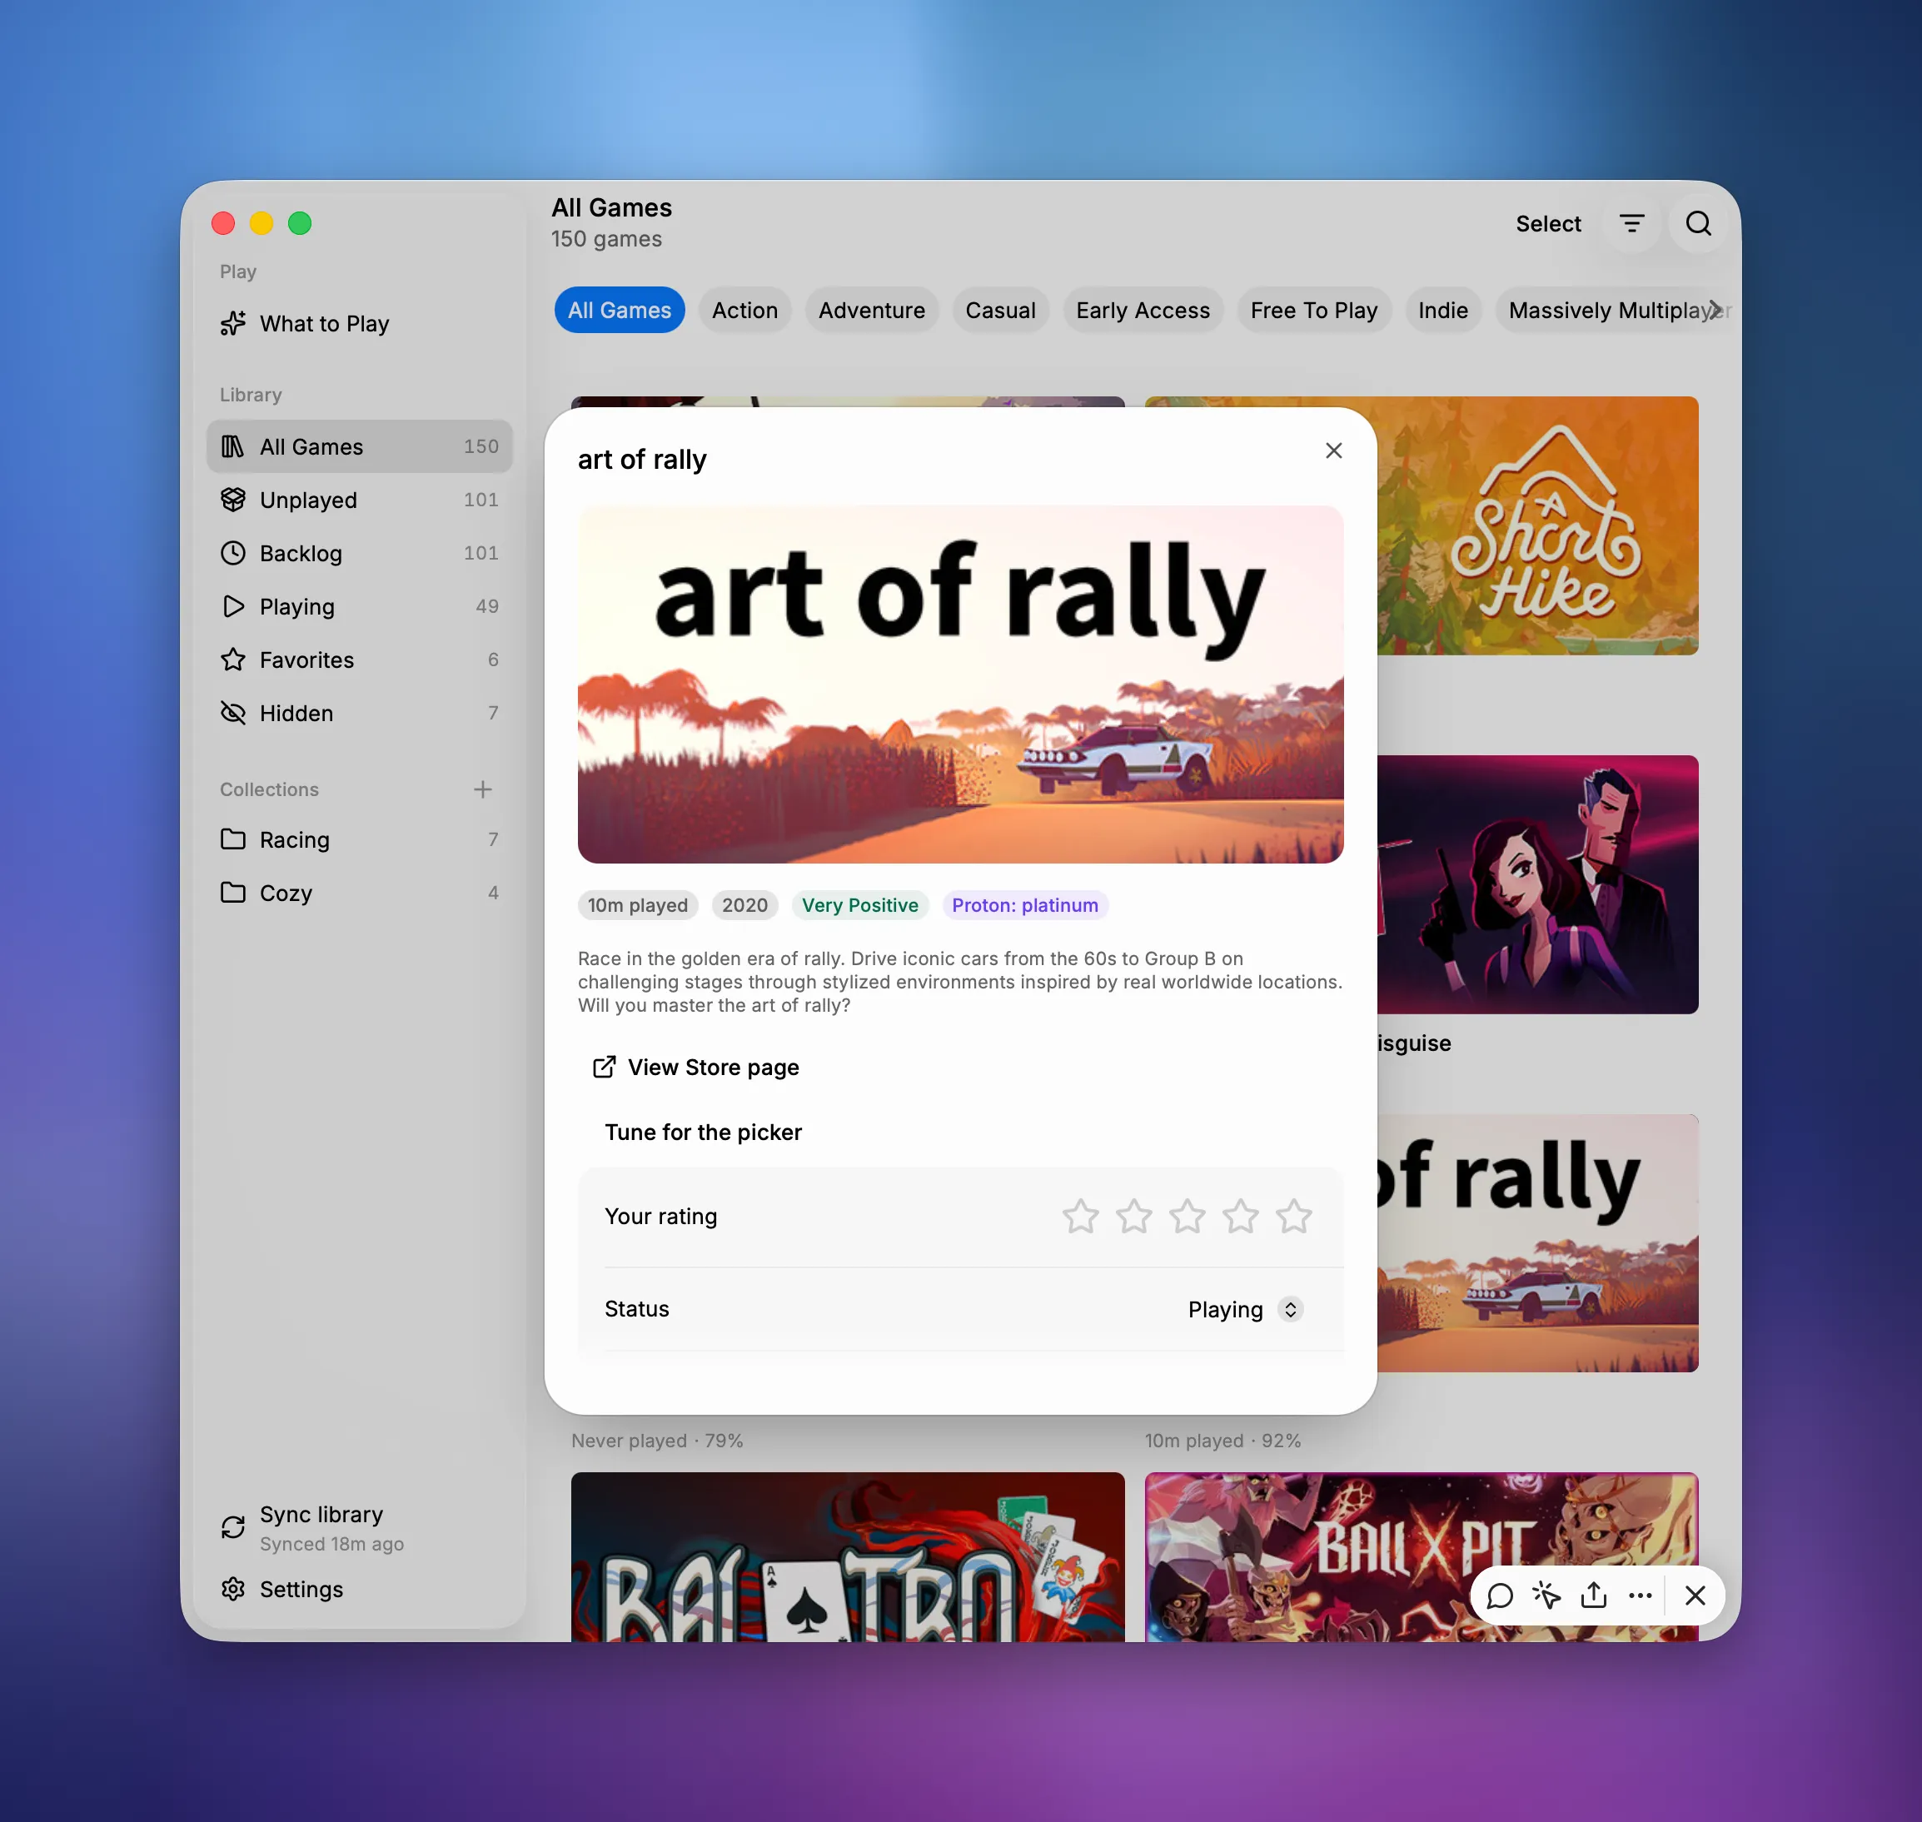The width and height of the screenshot is (1922, 1822).
Task: Rate art of rally one star
Action: tap(1081, 1217)
